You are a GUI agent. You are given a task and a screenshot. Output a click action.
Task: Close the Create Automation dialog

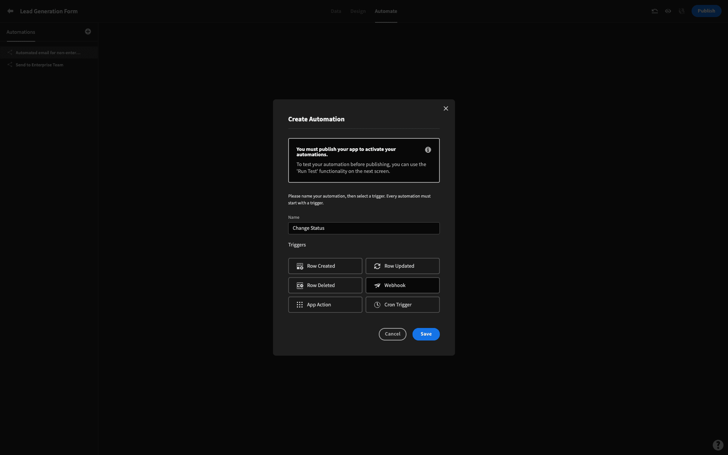[x=446, y=108]
